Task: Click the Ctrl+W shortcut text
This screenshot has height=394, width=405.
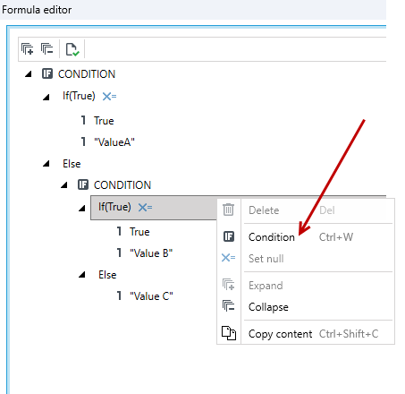Action: [336, 237]
